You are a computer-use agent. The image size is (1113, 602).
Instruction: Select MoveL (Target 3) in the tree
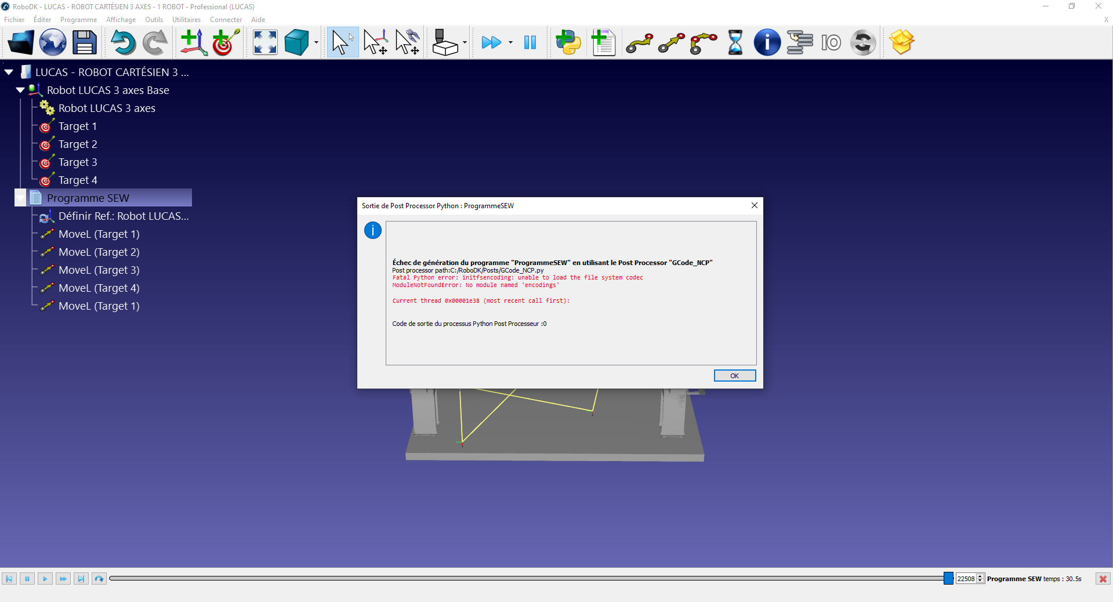coord(99,270)
